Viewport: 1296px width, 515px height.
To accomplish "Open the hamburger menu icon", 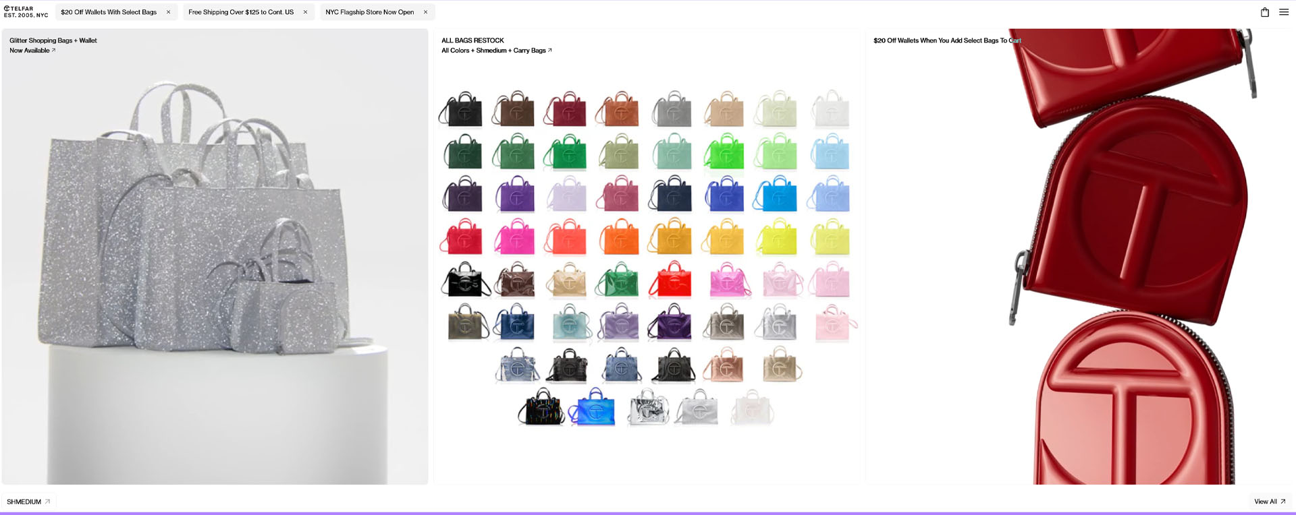I will click(x=1283, y=12).
